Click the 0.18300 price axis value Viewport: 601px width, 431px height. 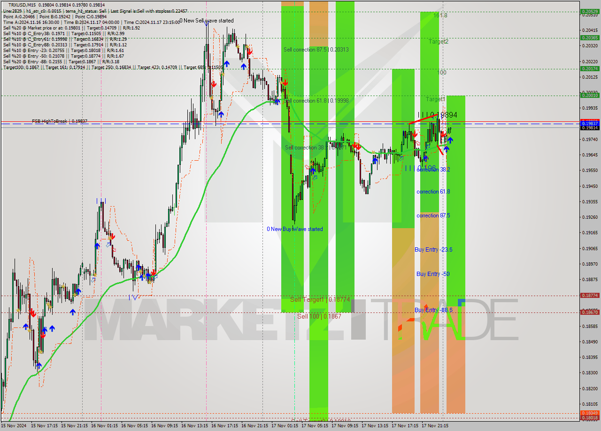589,373
